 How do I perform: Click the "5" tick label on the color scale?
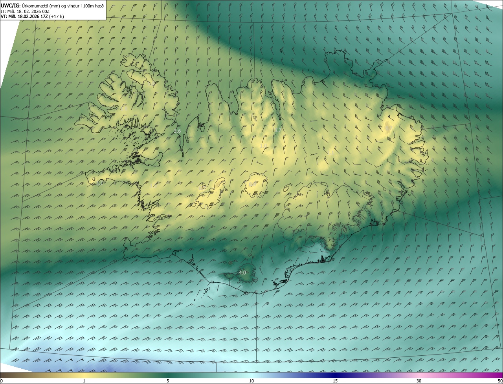[168, 381]
